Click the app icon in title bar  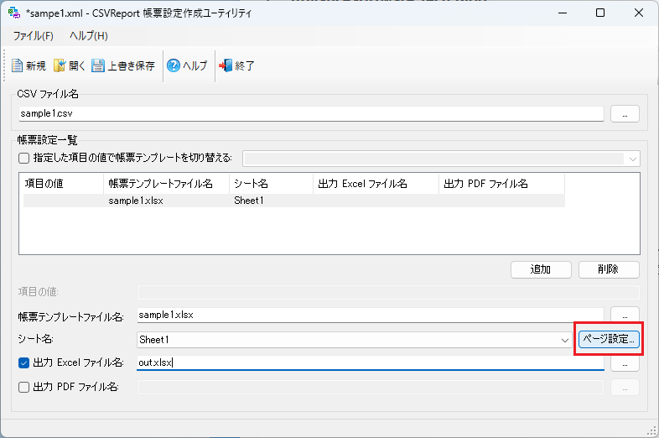click(x=14, y=13)
